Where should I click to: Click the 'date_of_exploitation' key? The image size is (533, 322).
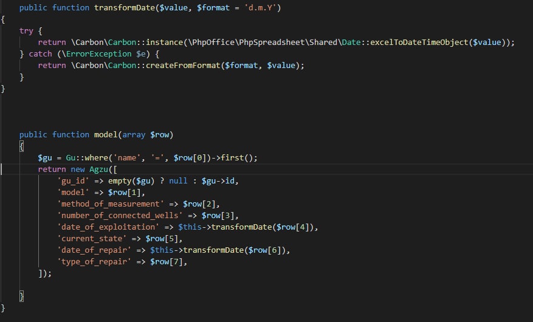(x=108, y=227)
